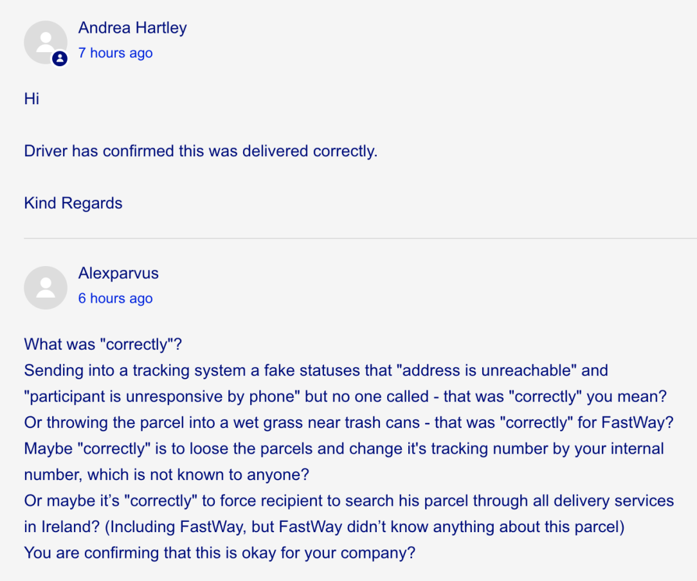Click the staff badge on Andrea's avatar

60,59
